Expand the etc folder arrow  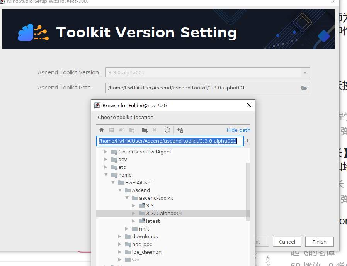point(106,167)
